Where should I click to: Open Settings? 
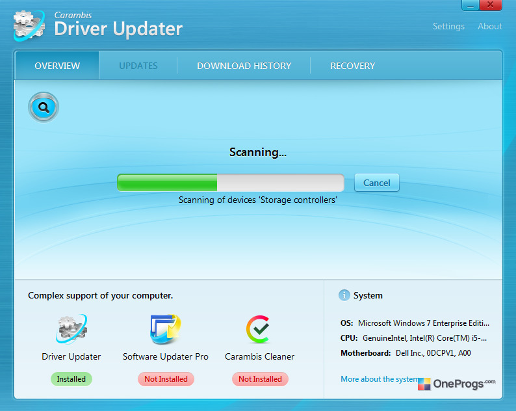pos(448,27)
